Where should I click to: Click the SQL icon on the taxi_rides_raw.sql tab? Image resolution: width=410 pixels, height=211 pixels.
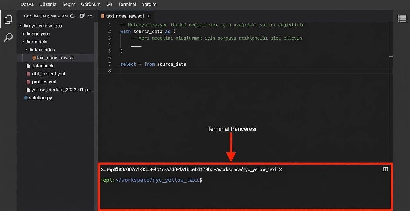pos(103,16)
